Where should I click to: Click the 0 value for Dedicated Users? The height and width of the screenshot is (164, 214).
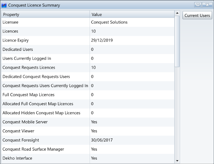point(92,49)
